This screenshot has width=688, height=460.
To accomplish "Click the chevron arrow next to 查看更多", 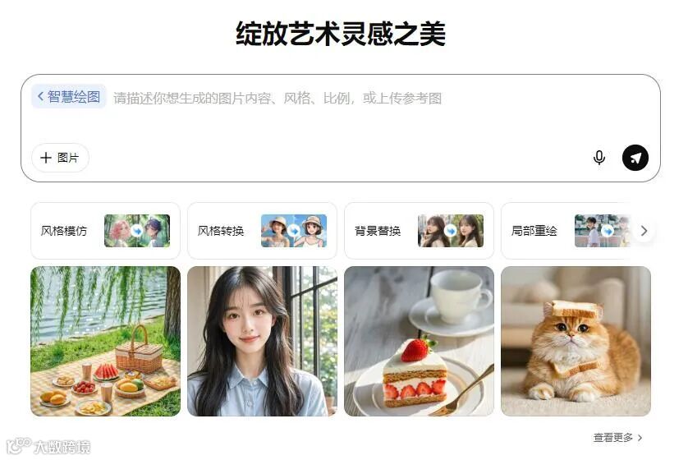I will [640, 438].
